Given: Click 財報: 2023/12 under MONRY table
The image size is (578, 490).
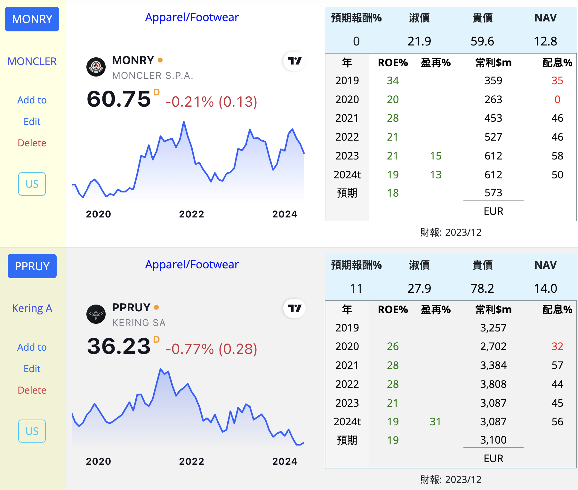Looking at the screenshot, I should 451,233.
